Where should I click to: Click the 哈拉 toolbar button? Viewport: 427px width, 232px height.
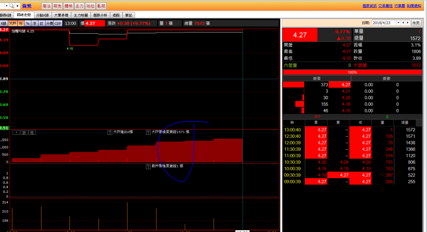pyautogui.click(x=90, y=6)
